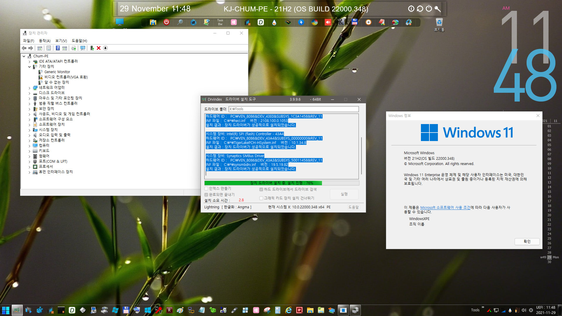The image size is (562, 316).
Task: Click the blue floppy disk icon in top dock
Action: tap(355, 22)
